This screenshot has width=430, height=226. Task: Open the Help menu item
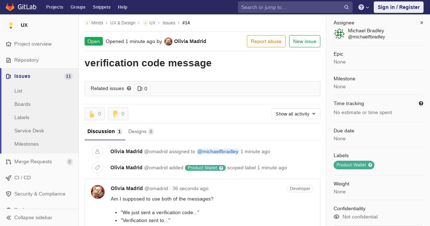click(123, 7)
